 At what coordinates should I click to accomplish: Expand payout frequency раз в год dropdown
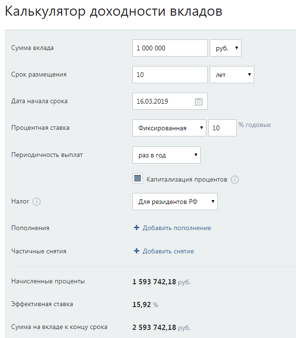coord(166,155)
